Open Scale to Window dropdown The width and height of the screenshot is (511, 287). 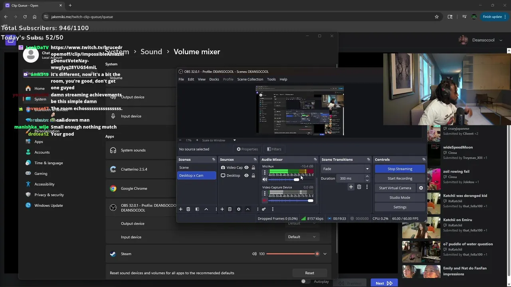tap(219, 140)
